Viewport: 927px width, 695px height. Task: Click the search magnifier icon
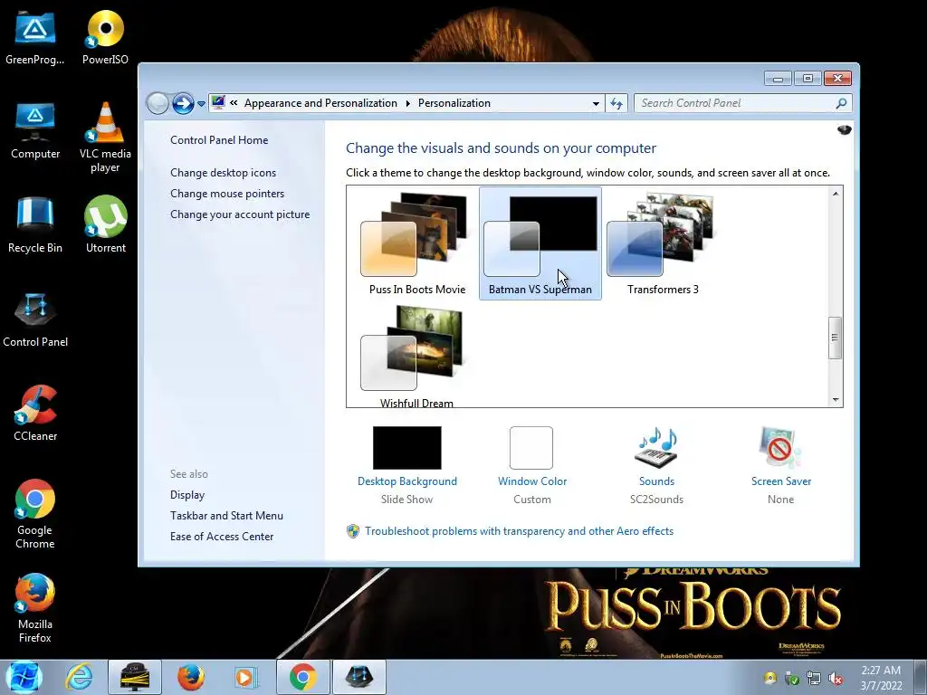841,103
